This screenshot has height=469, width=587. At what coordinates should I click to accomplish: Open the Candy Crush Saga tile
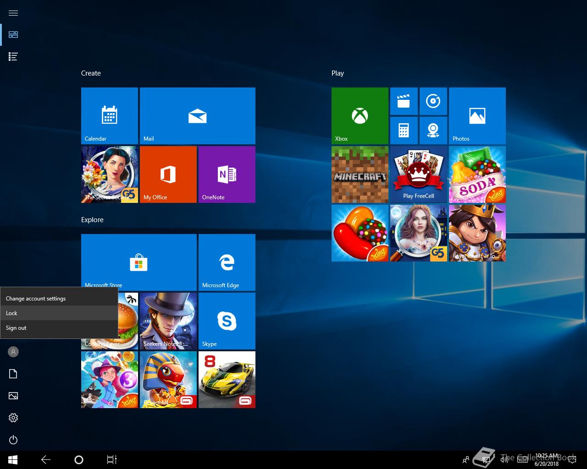(x=360, y=233)
